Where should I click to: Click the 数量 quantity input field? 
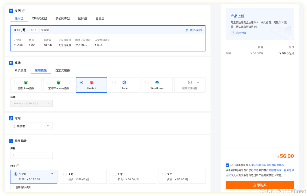click(x=31, y=155)
